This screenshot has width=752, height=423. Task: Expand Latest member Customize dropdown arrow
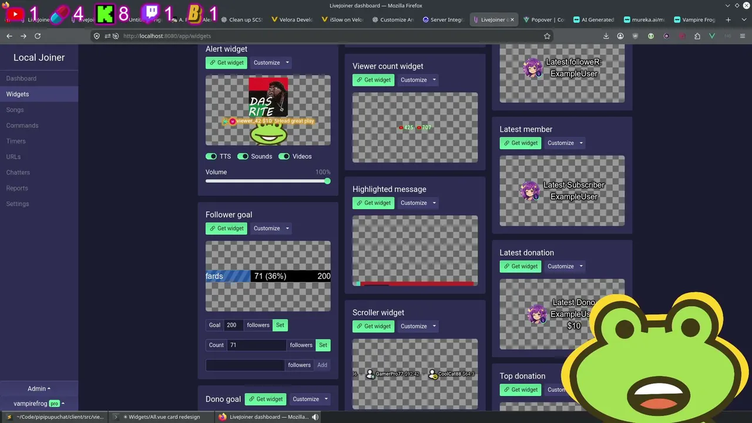click(581, 143)
